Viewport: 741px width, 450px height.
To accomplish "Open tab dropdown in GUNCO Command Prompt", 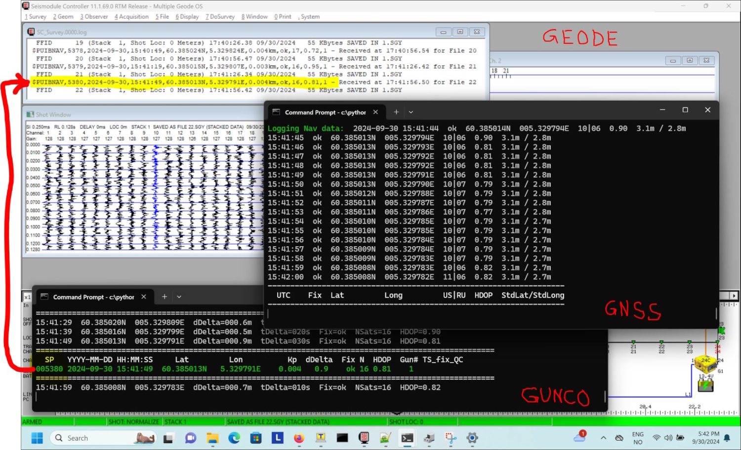I will 179,297.
